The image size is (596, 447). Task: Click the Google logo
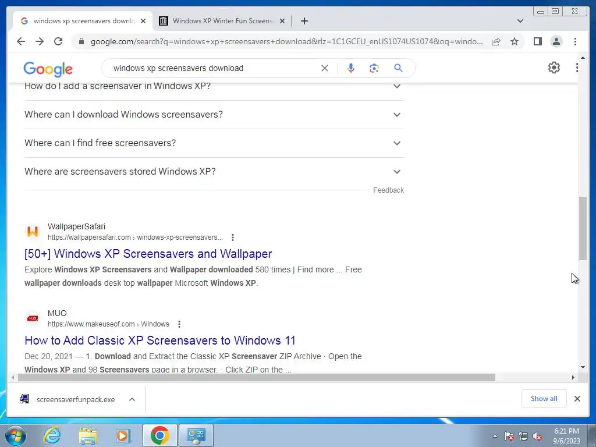[48, 69]
